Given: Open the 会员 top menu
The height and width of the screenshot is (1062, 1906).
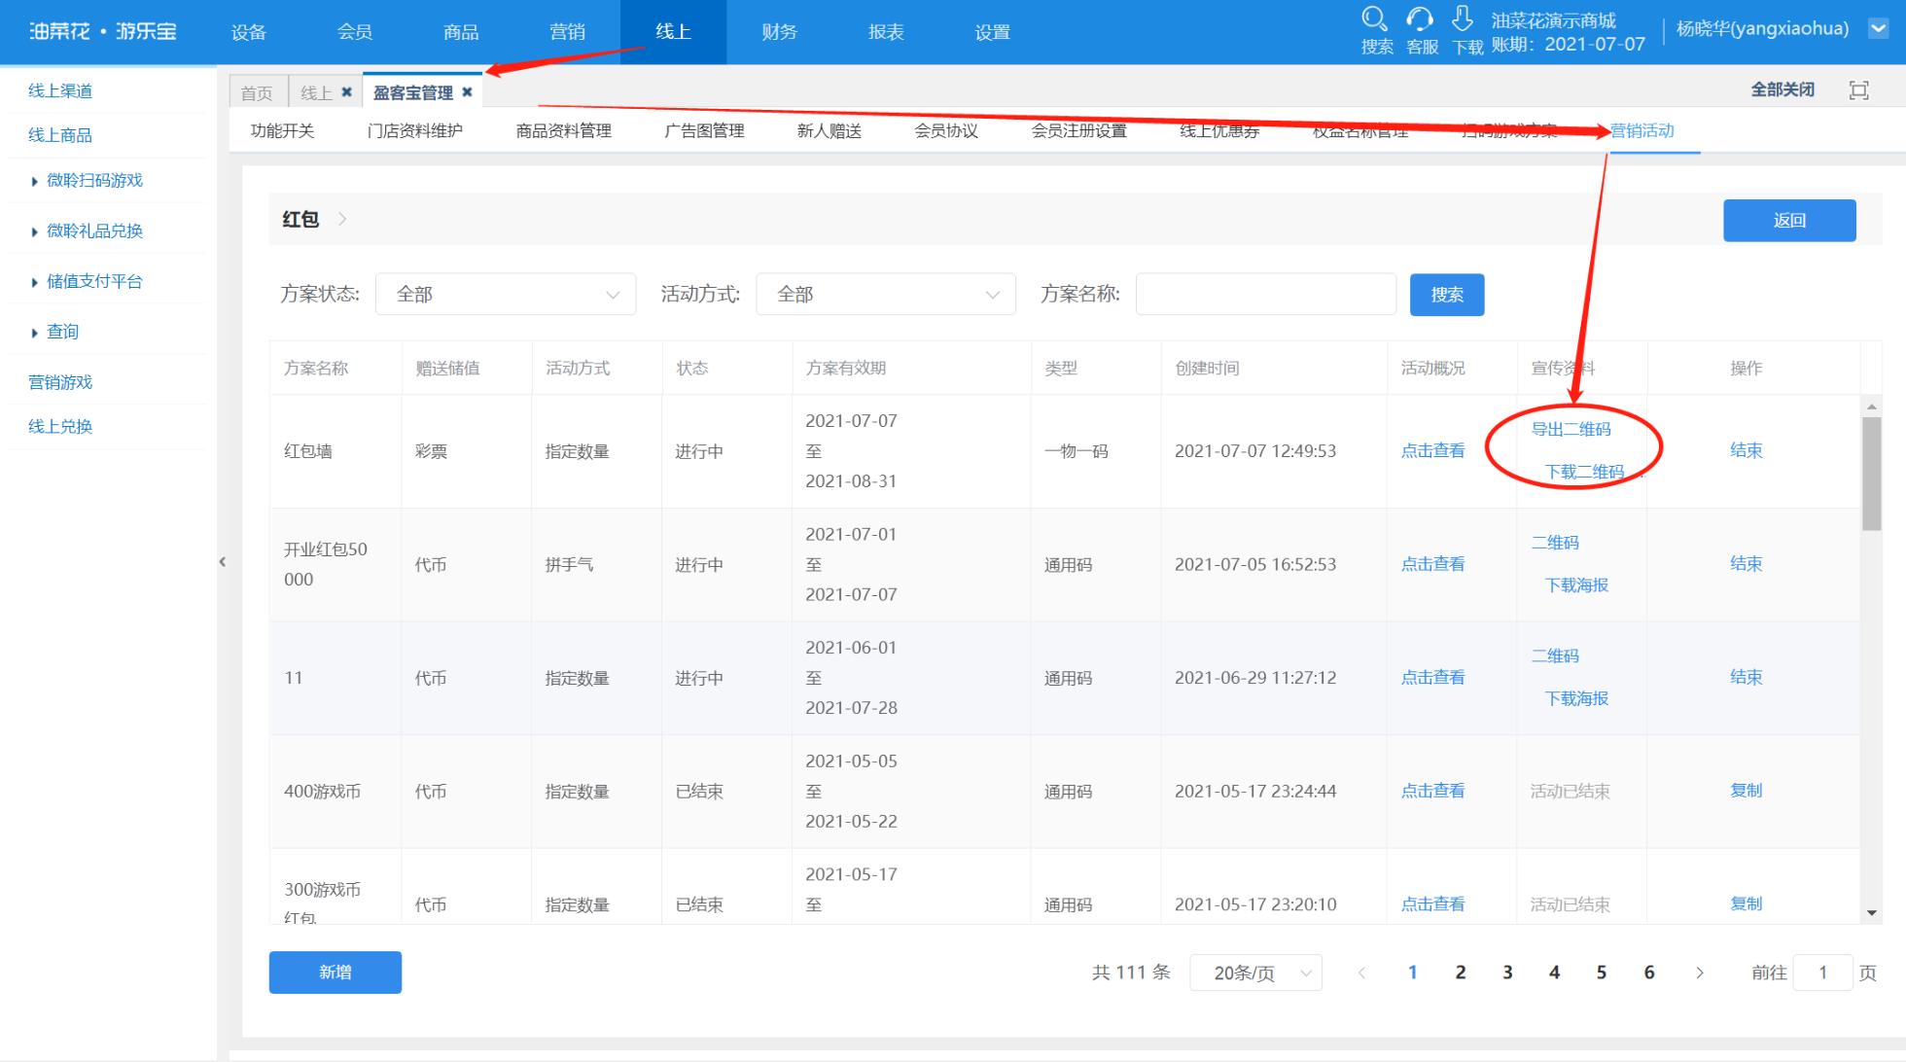Looking at the screenshot, I should point(355,32).
